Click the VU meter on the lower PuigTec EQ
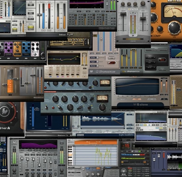Viewport: 182px width, 177px height. point(102,98)
